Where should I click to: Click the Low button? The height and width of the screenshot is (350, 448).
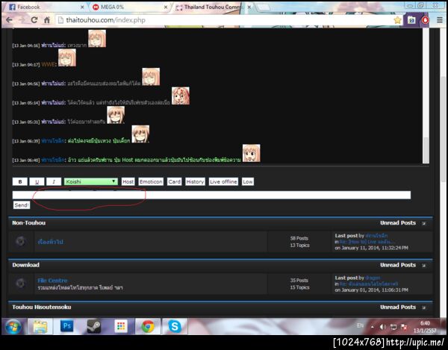point(248,181)
